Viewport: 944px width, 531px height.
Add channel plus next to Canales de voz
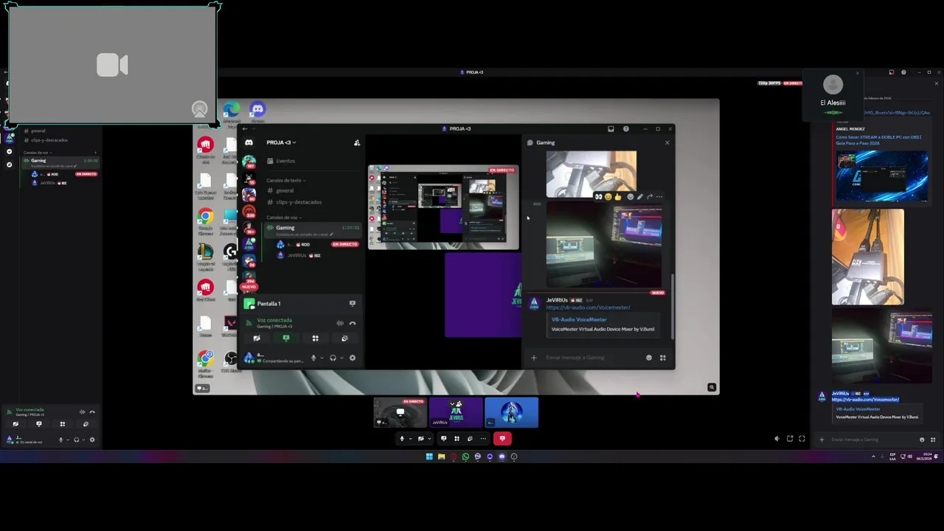click(x=95, y=153)
